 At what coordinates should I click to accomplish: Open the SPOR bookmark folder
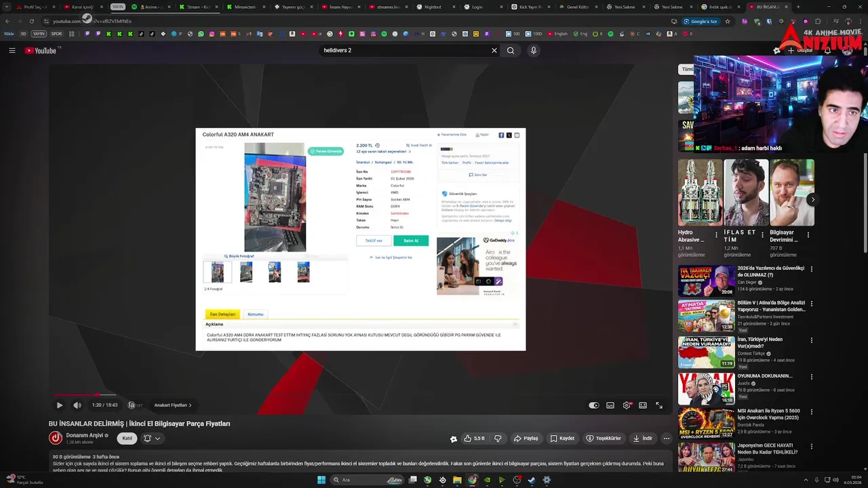(56, 34)
